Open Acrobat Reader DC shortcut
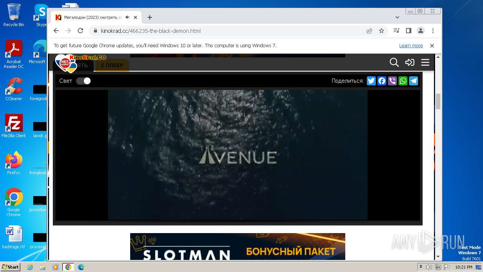This screenshot has height=272, width=483. pos(14,54)
